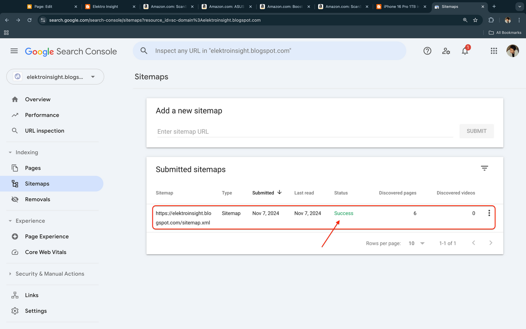Click the Inspect any URL search field
Viewport: 526px width, 329px height.
[270, 51]
